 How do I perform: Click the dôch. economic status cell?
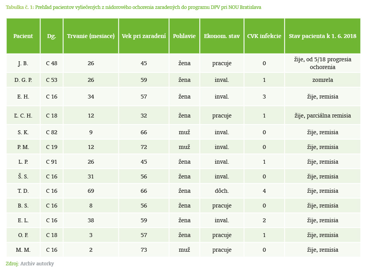pos(222,191)
